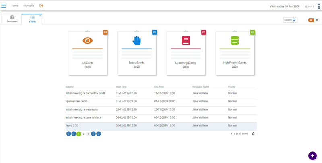
Task: Open the info icon in the header
Action: tap(319, 6)
